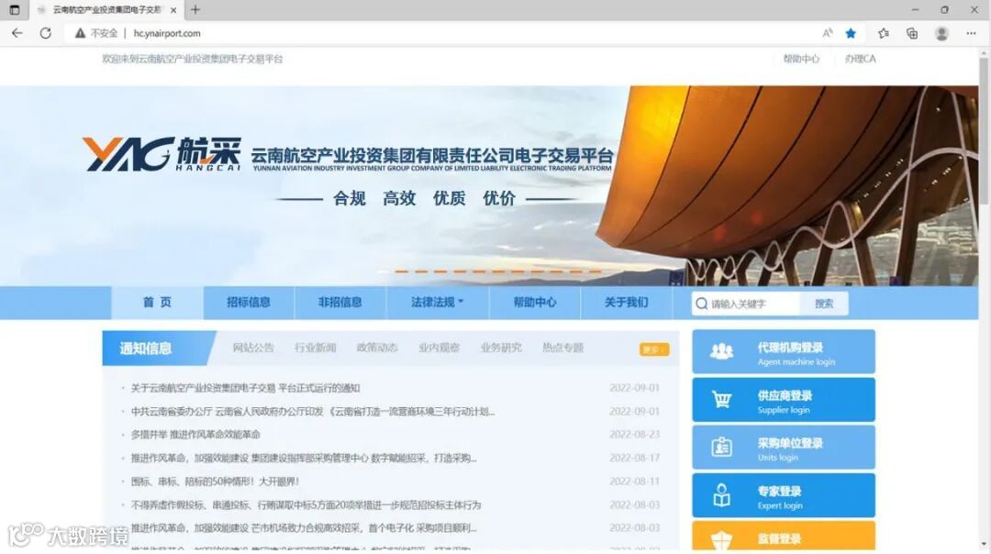Close the current browser tab

[173, 10]
